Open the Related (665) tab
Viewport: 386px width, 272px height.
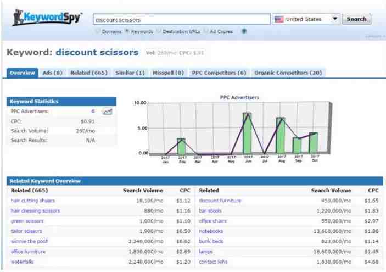point(89,73)
